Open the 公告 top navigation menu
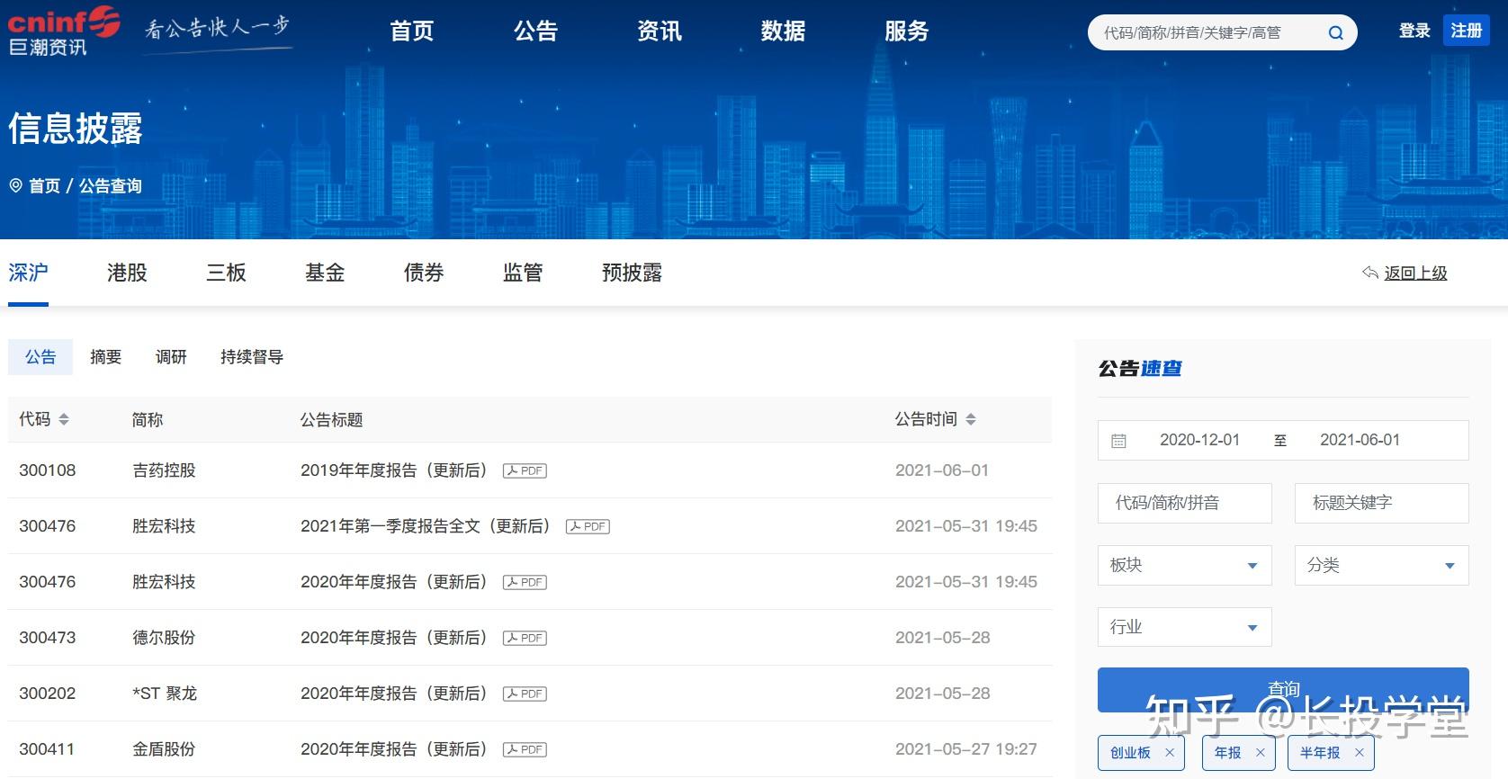Viewport: 1508px width, 779px height. point(536,31)
